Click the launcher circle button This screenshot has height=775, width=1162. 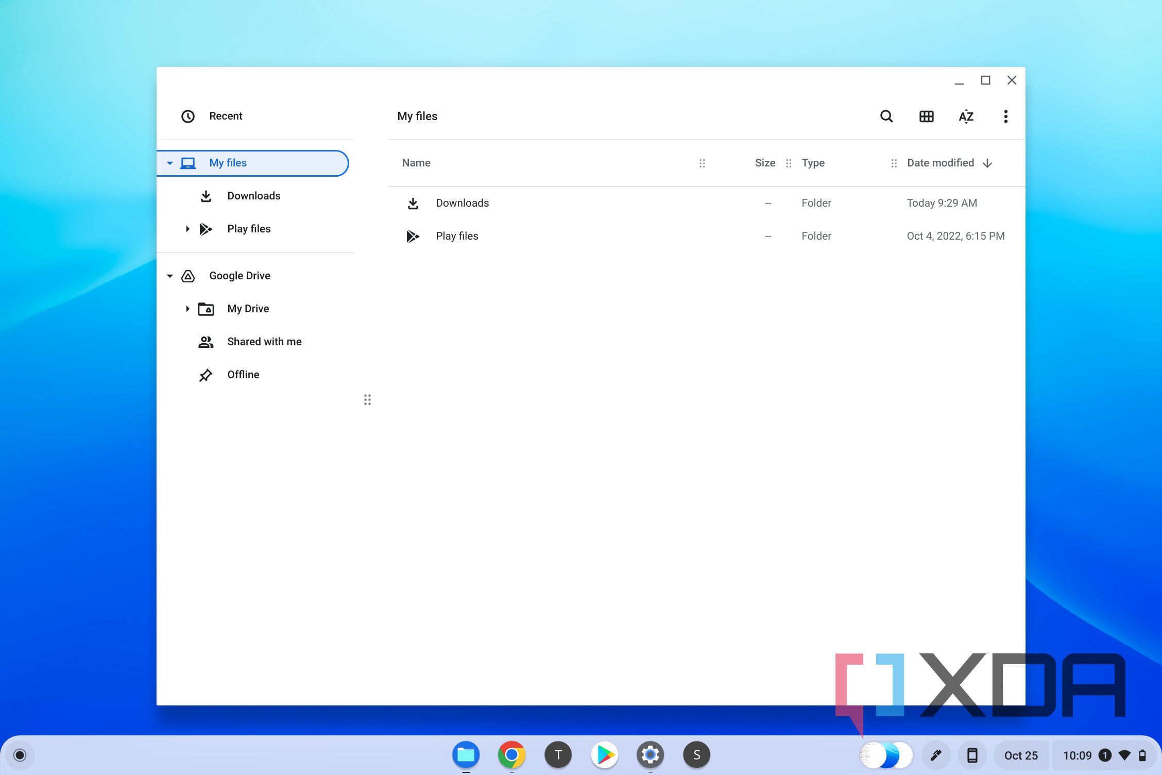coord(20,755)
